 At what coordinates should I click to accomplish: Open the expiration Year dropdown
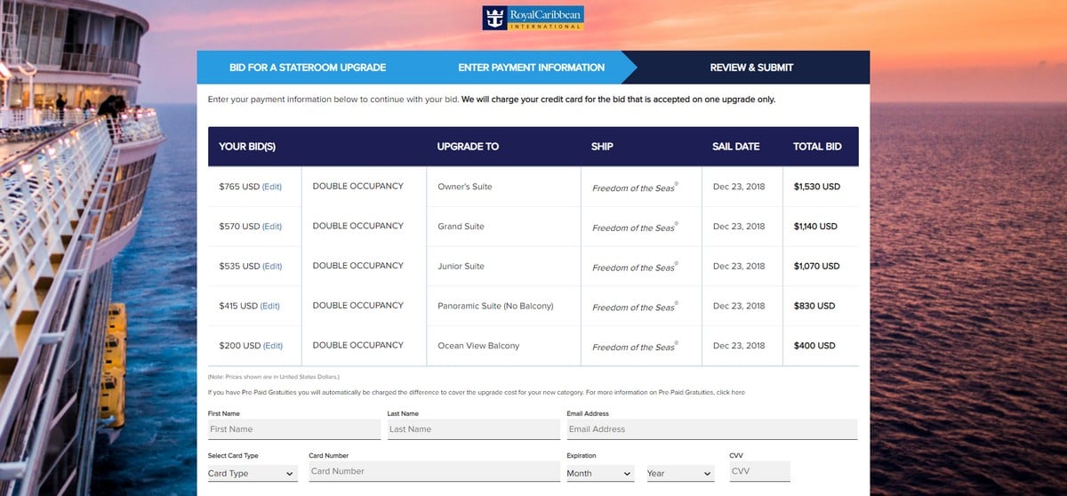680,474
